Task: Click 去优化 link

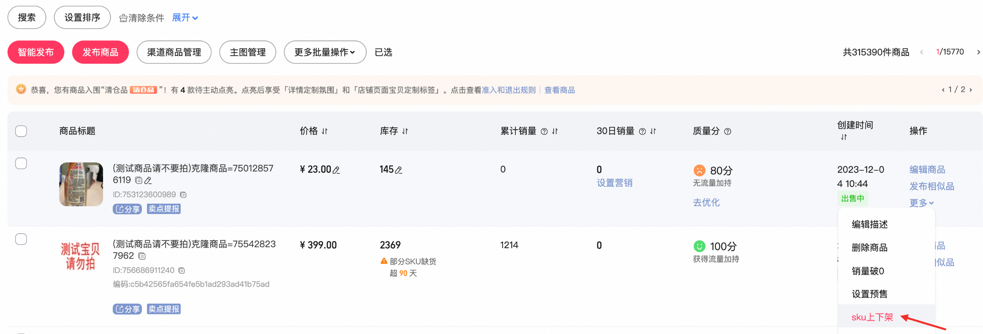Action: [706, 202]
